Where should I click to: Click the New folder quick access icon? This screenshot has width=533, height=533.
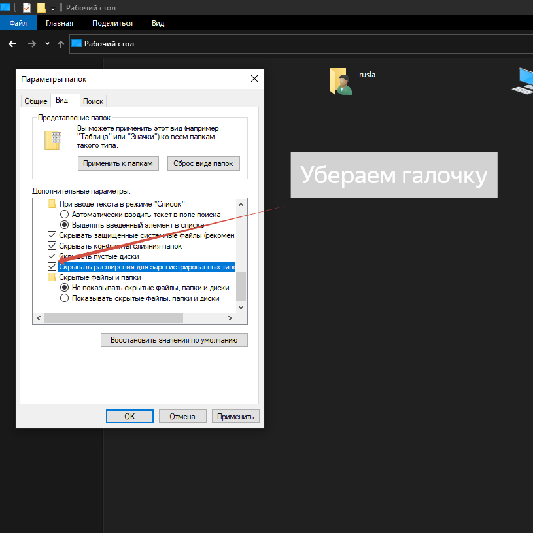[x=41, y=7]
